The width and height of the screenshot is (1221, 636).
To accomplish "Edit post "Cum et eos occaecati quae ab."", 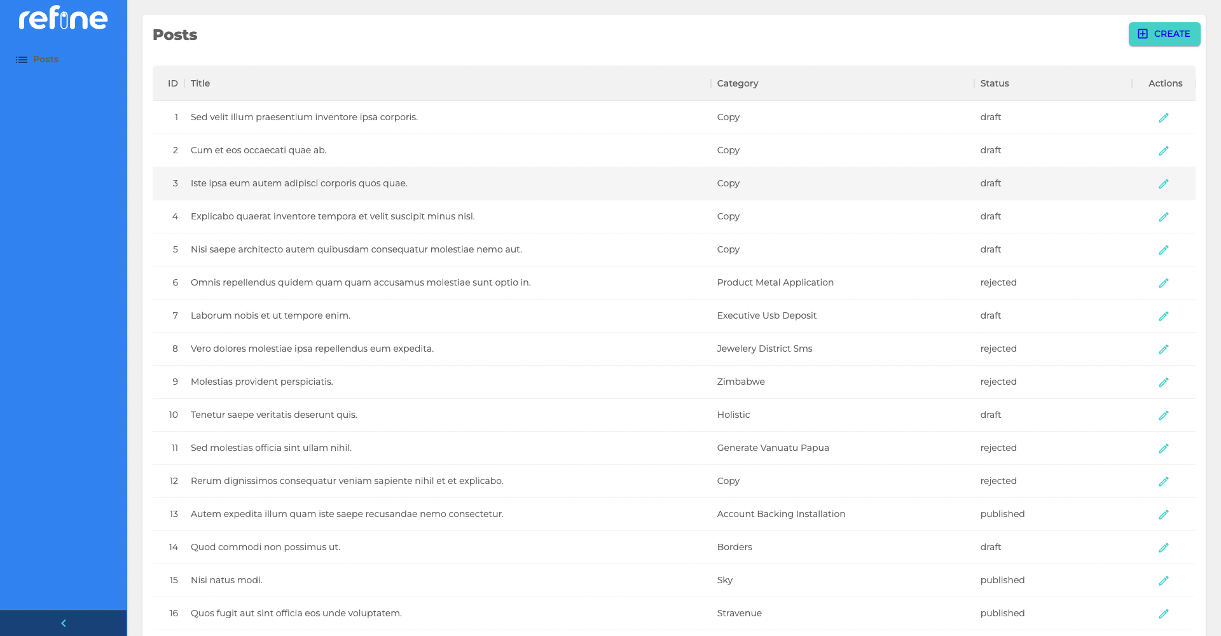I will coord(1164,151).
